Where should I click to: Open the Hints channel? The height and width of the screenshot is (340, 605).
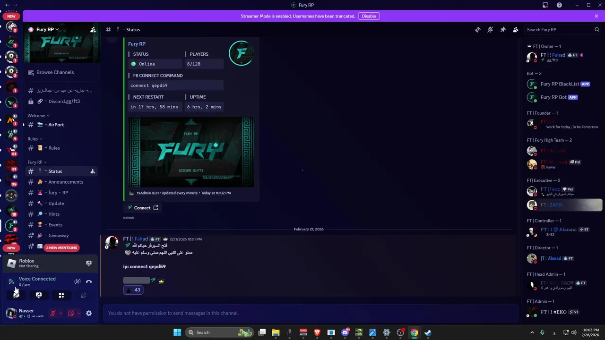[x=61, y=214]
